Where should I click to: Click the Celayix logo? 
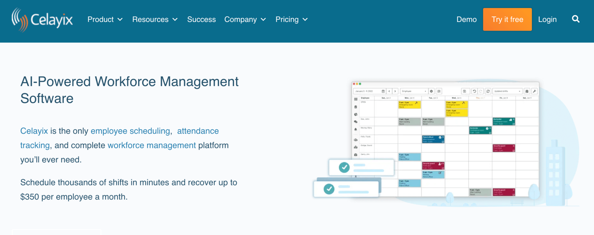pyautogui.click(x=42, y=20)
